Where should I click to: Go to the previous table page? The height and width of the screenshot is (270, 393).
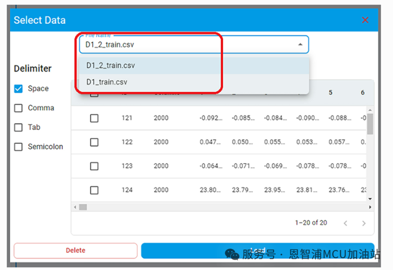(345, 223)
